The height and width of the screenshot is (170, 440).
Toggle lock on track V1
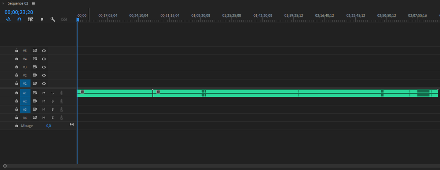[16, 84]
